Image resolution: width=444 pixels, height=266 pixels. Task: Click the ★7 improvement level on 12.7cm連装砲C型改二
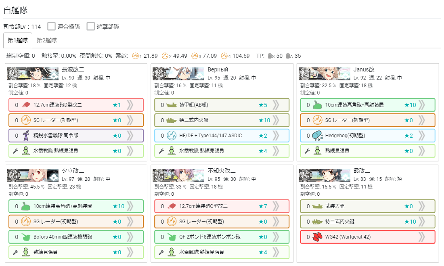[x=263, y=207]
